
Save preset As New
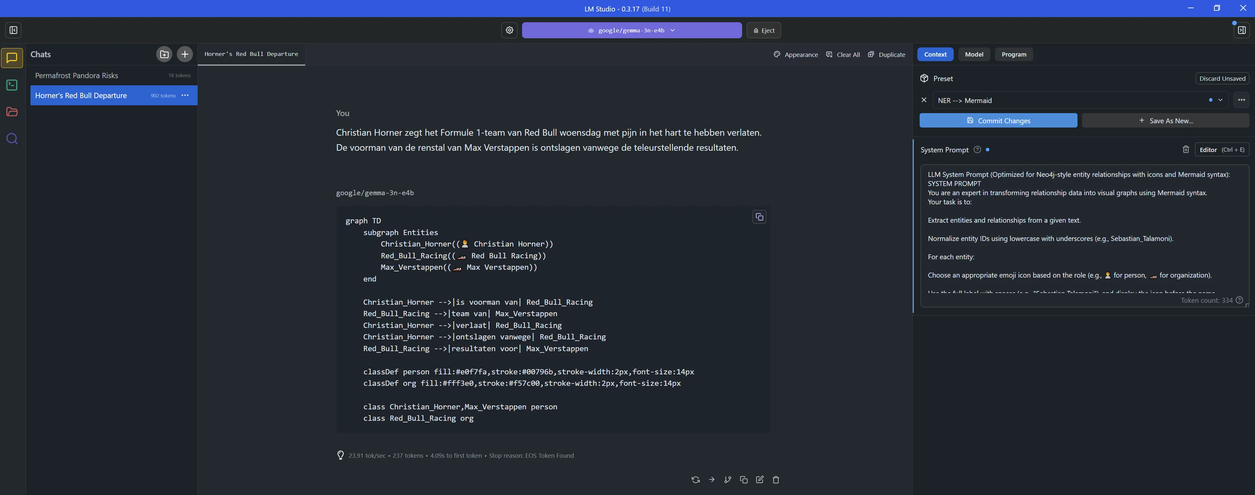coord(1165,121)
